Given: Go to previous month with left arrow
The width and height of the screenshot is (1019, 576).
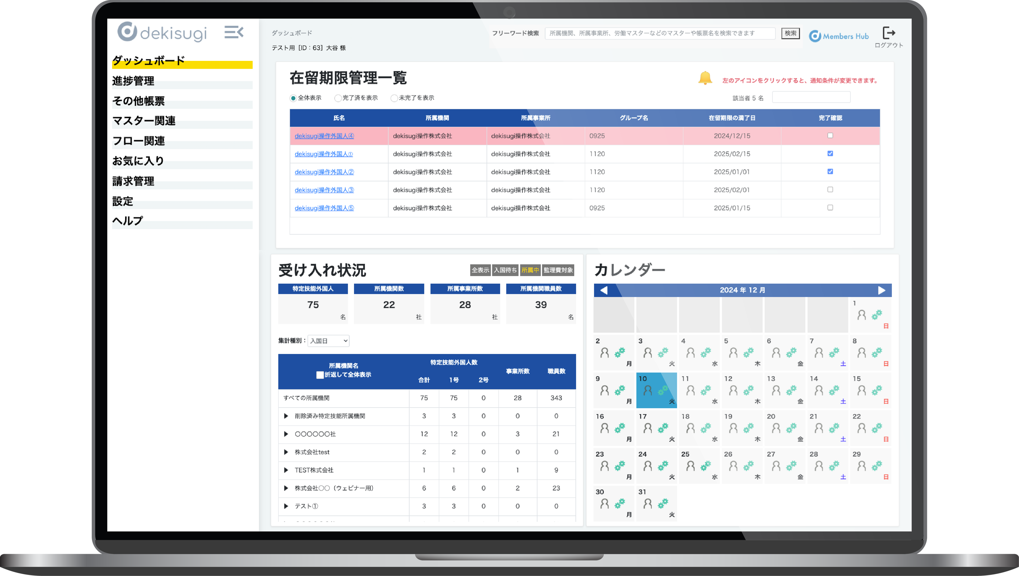Looking at the screenshot, I should pyautogui.click(x=604, y=290).
